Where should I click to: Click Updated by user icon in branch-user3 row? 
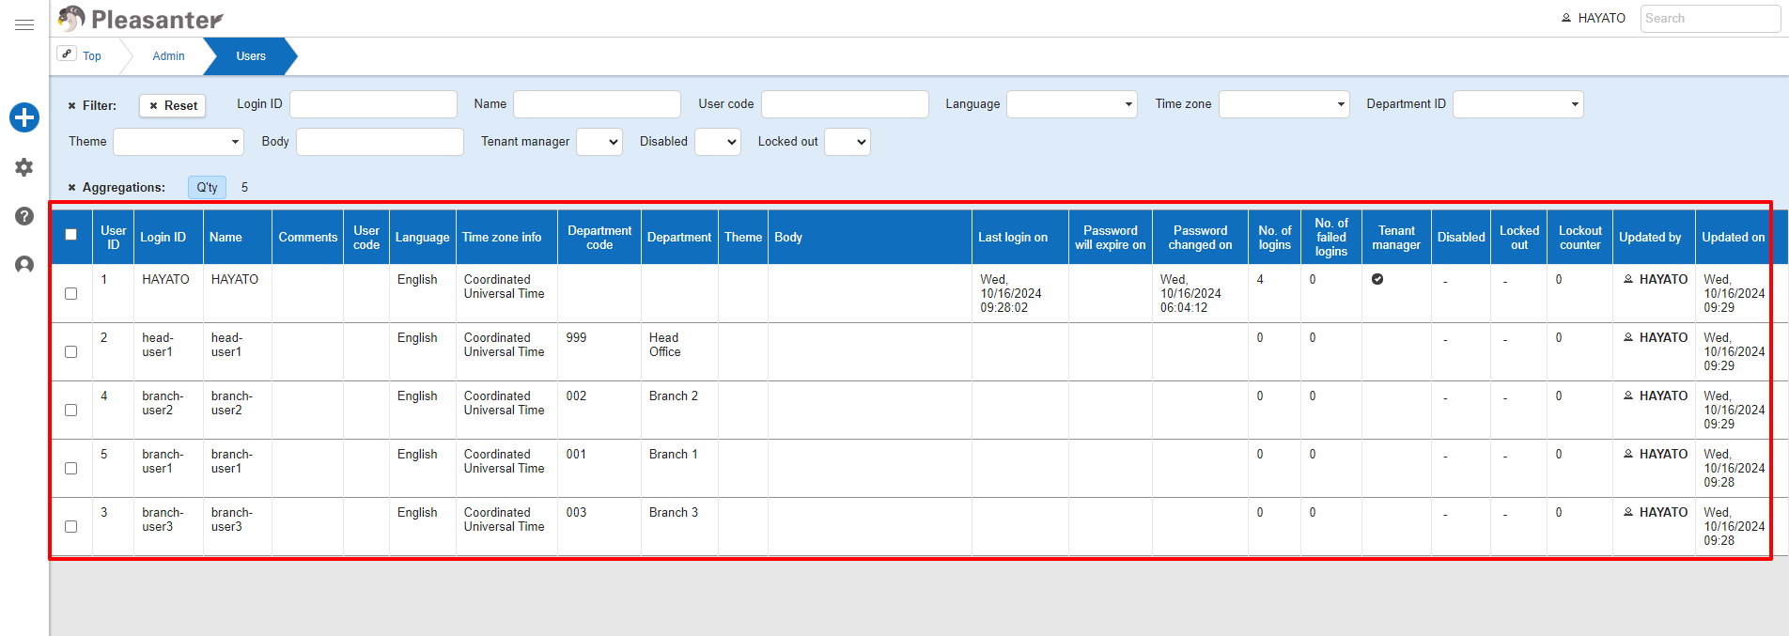point(1628,512)
